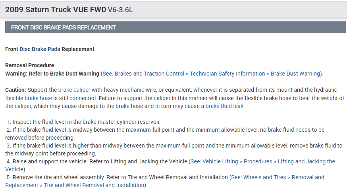The image size is (347, 195).
Task: Open the Disc Brake Pad link
Action: [39, 49]
